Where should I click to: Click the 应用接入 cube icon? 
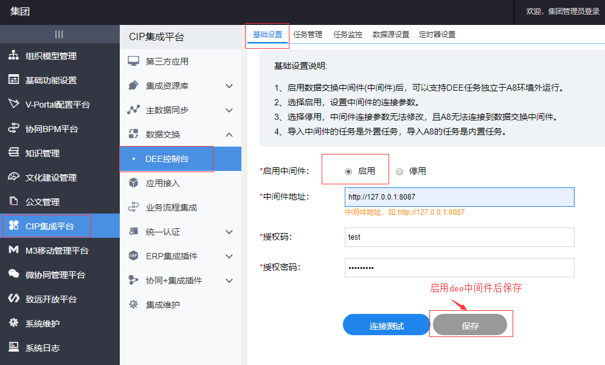134,182
